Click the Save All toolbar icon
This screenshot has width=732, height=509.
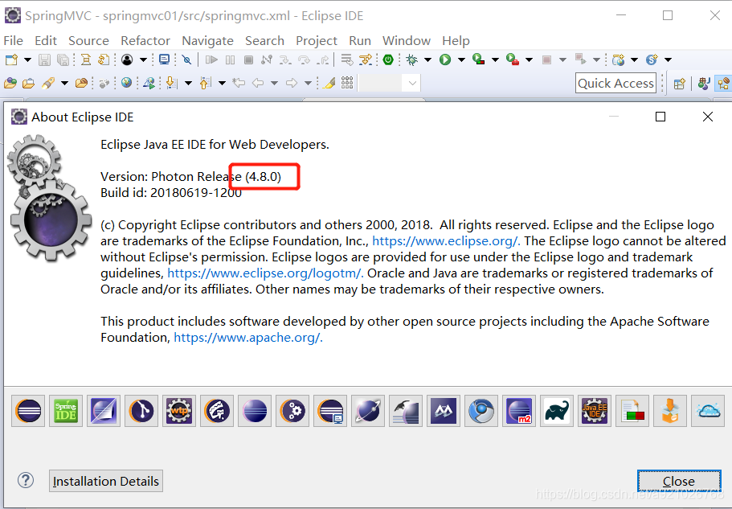[x=63, y=60]
